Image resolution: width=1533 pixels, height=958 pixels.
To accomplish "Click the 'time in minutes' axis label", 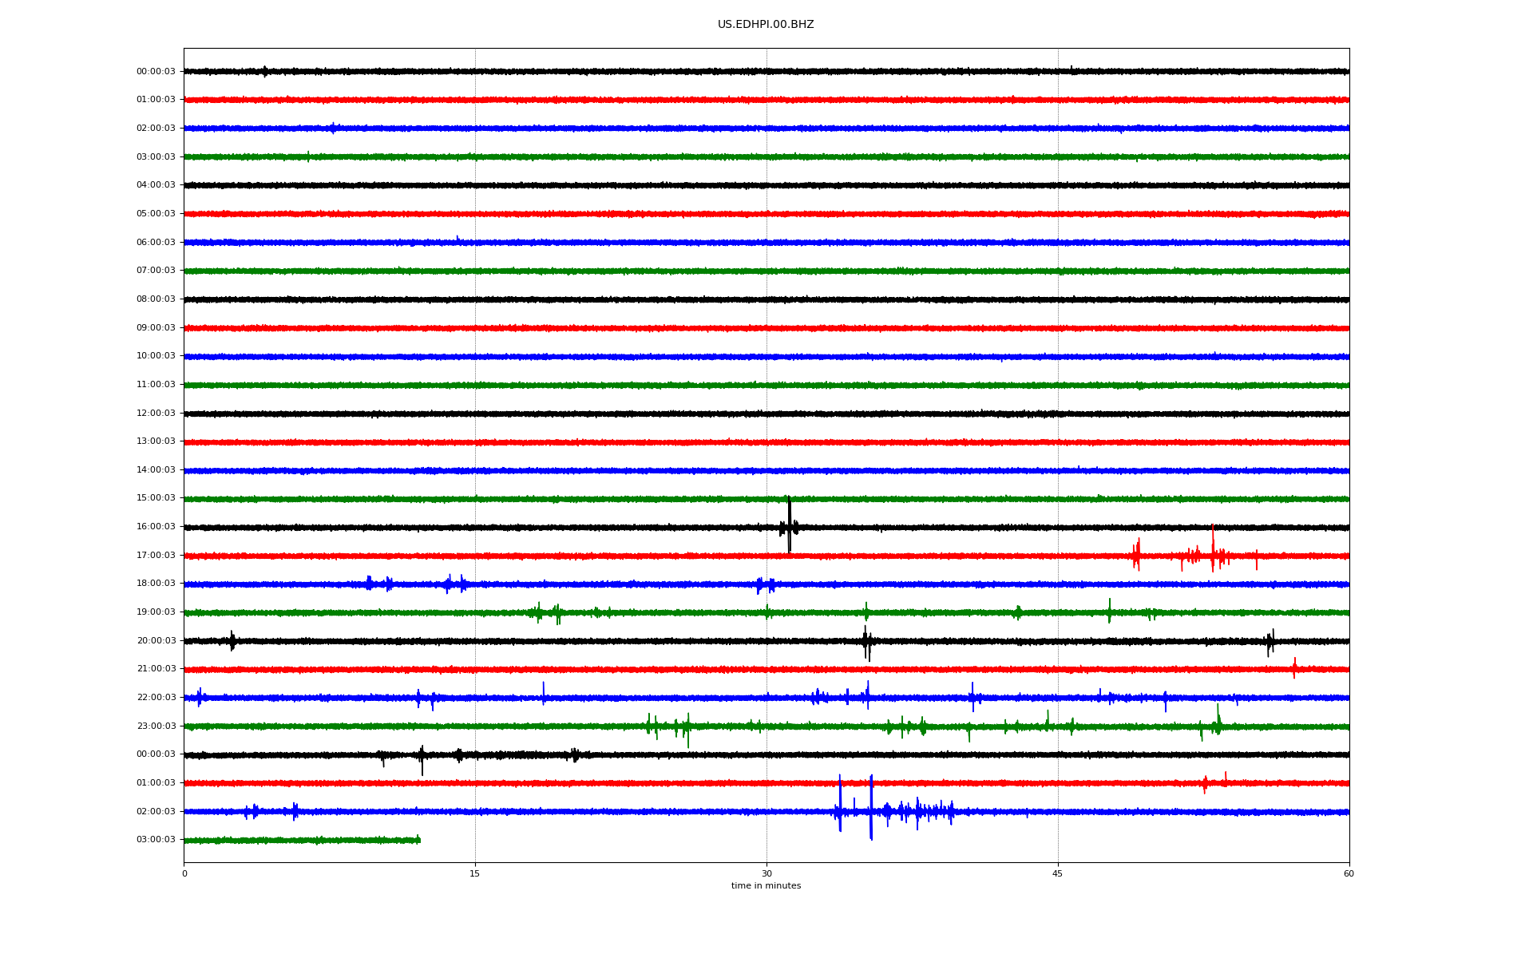I will (766, 886).
